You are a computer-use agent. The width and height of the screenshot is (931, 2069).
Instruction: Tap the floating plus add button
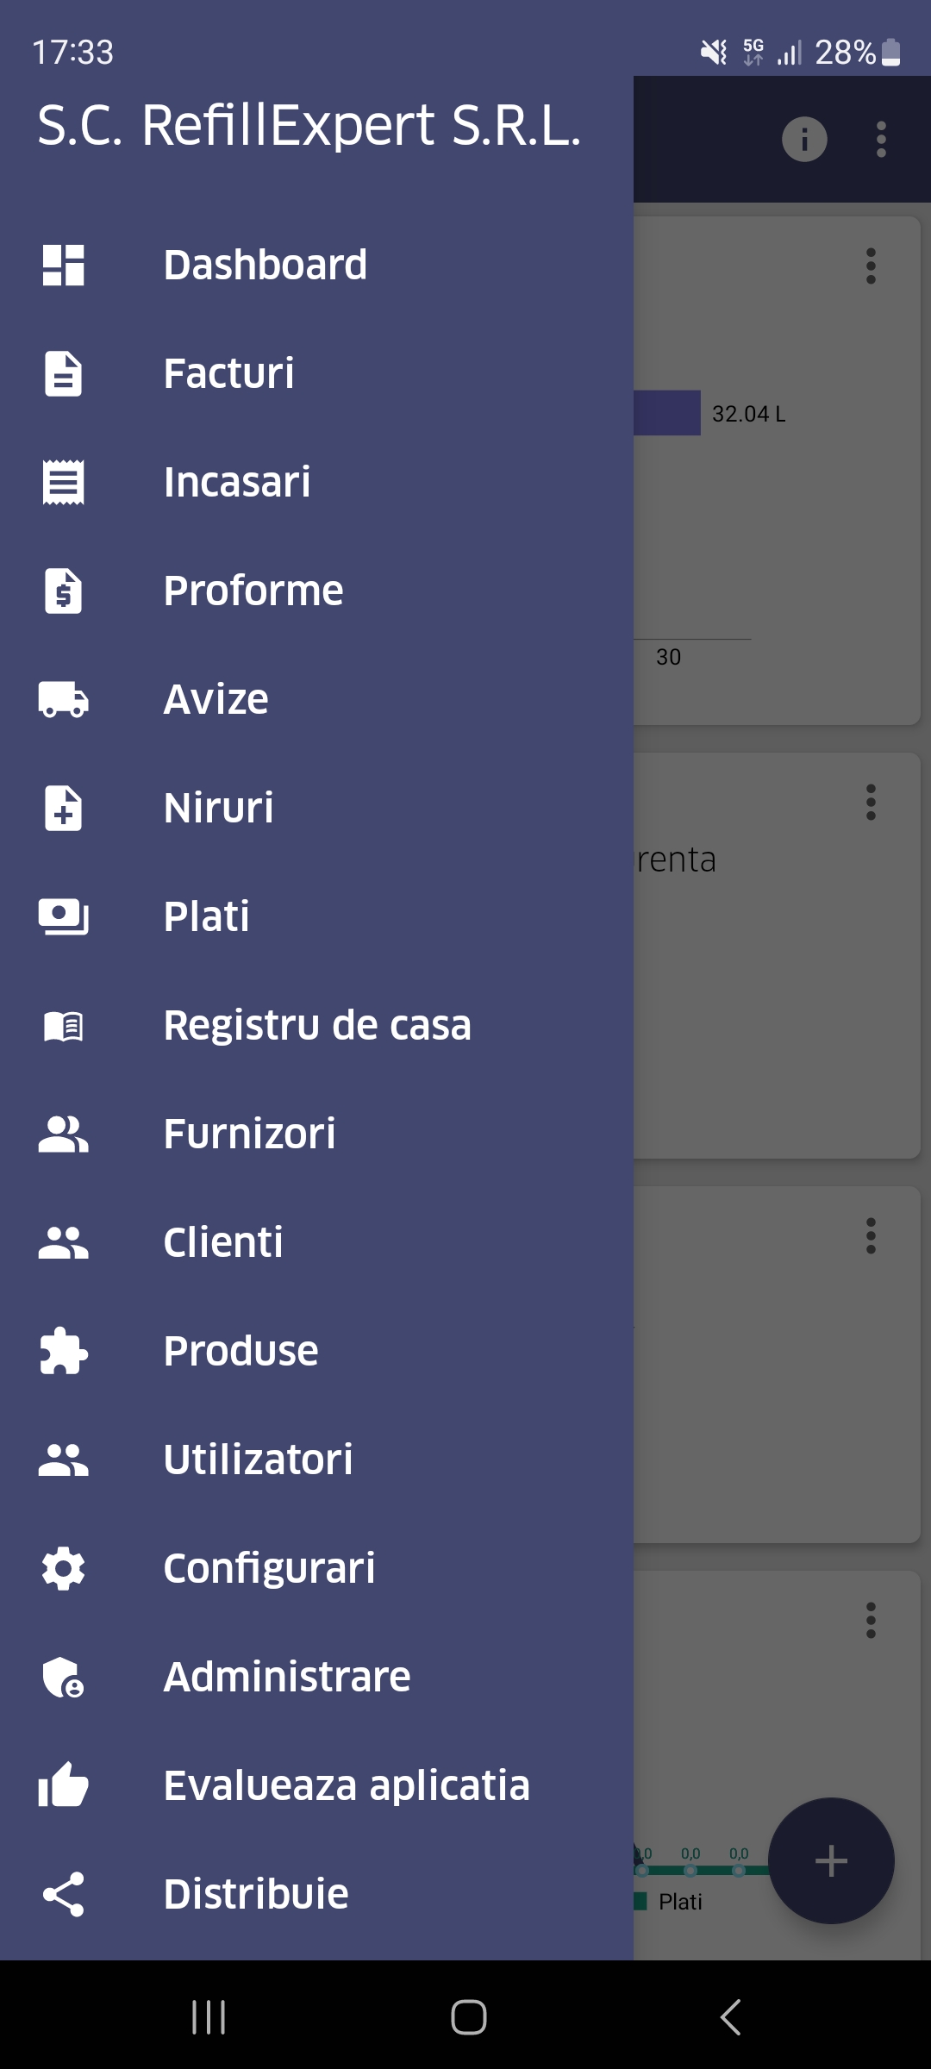coord(831,1860)
